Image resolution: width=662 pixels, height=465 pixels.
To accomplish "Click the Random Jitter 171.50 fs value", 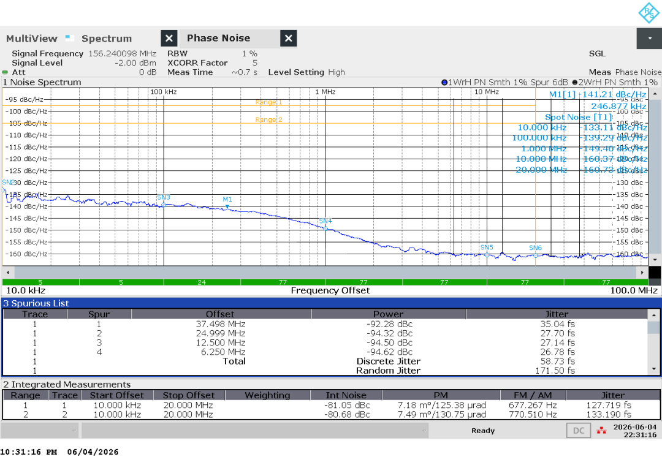I will 555,371.
